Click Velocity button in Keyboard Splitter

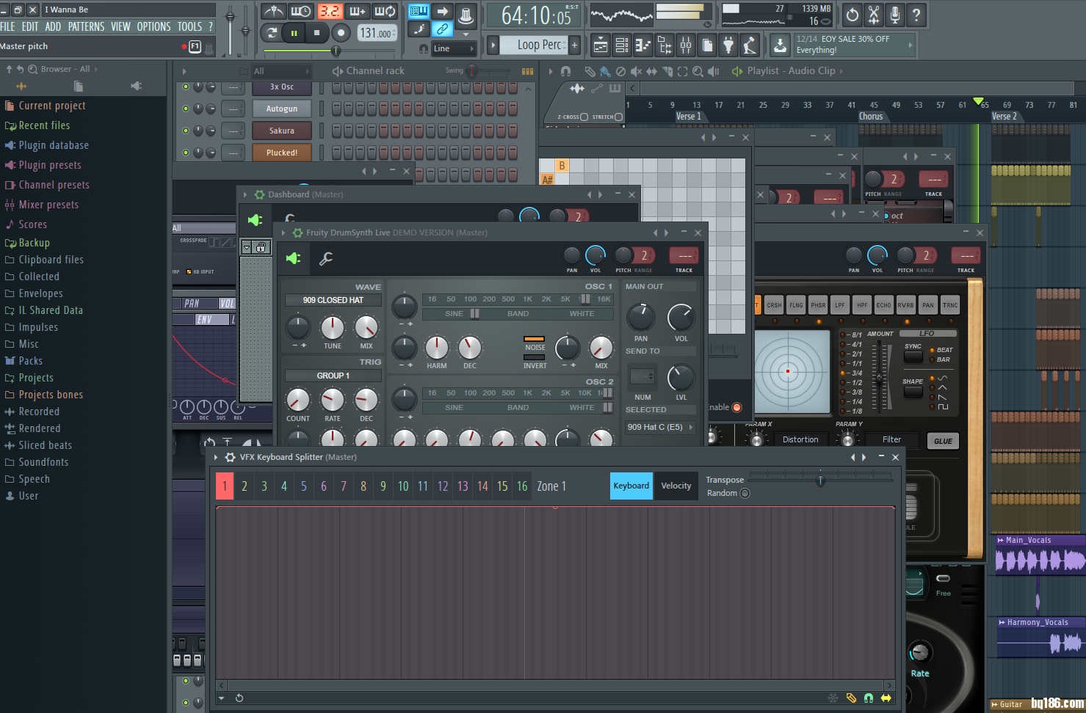[676, 486]
